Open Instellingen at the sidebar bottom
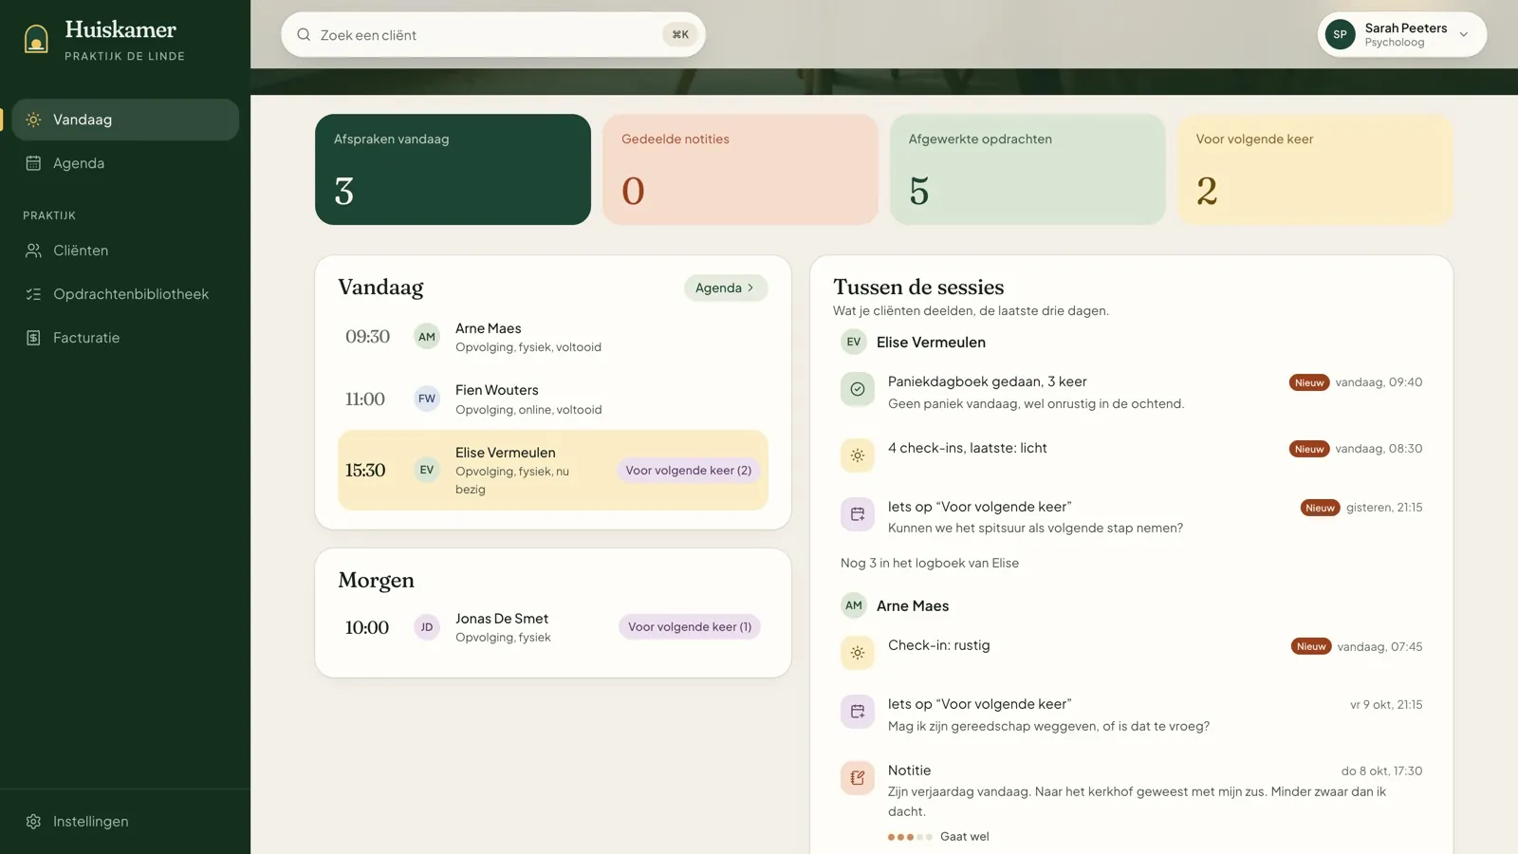 pyautogui.click(x=125, y=822)
